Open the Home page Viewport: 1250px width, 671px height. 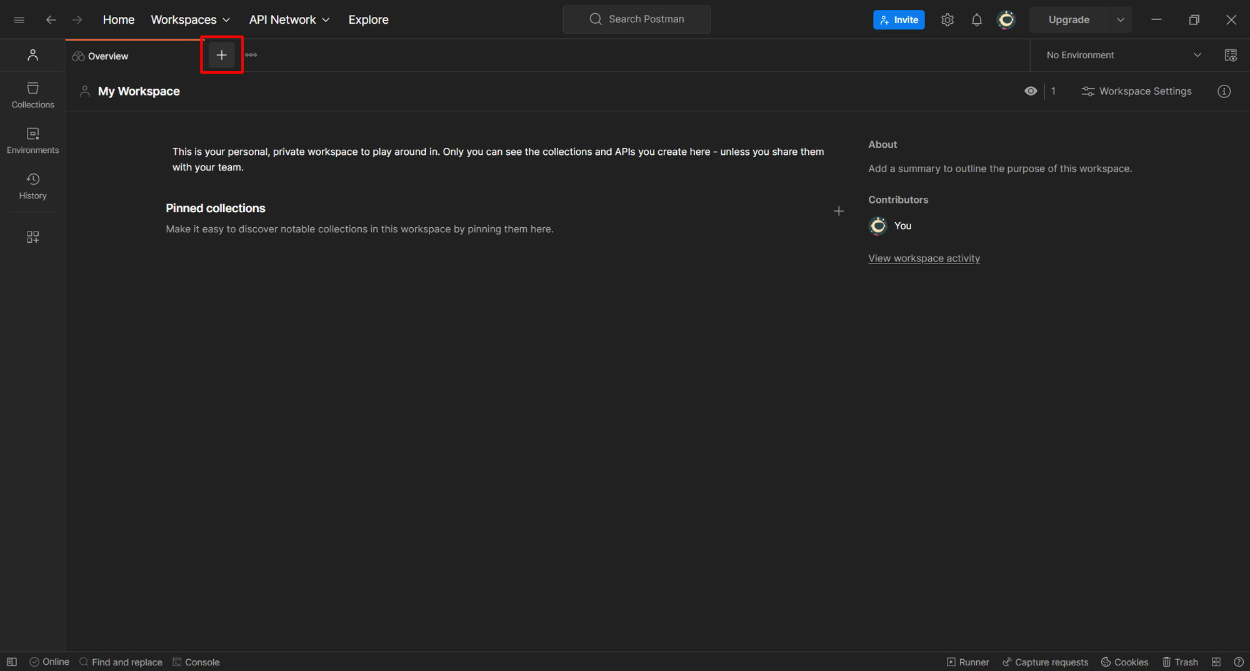click(x=119, y=20)
